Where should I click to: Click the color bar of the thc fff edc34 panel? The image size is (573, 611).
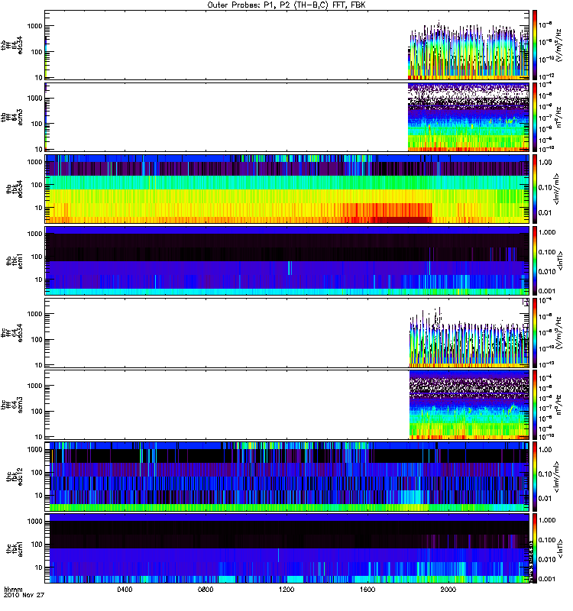(535, 333)
